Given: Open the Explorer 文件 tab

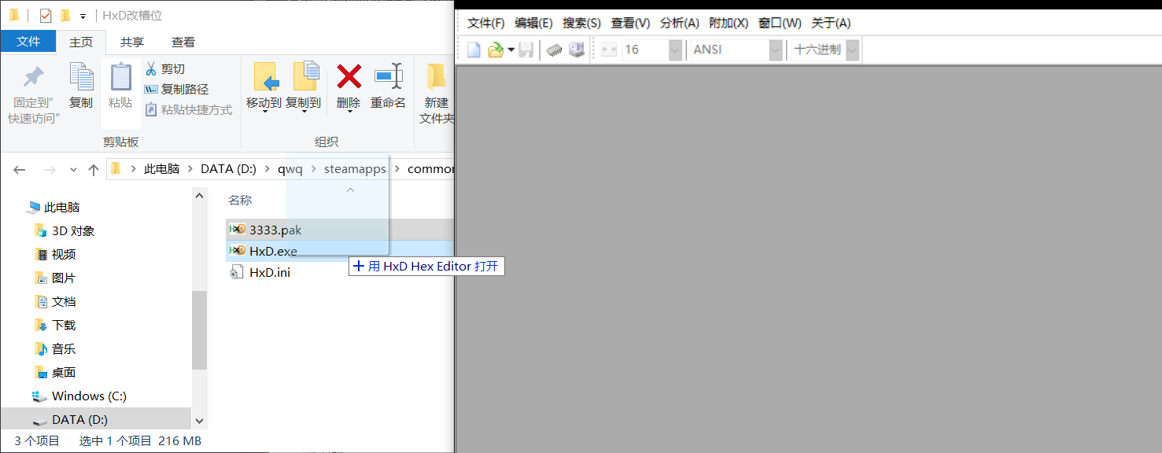Looking at the screenshot, I should pyautogui.click(x=28, y=42).
